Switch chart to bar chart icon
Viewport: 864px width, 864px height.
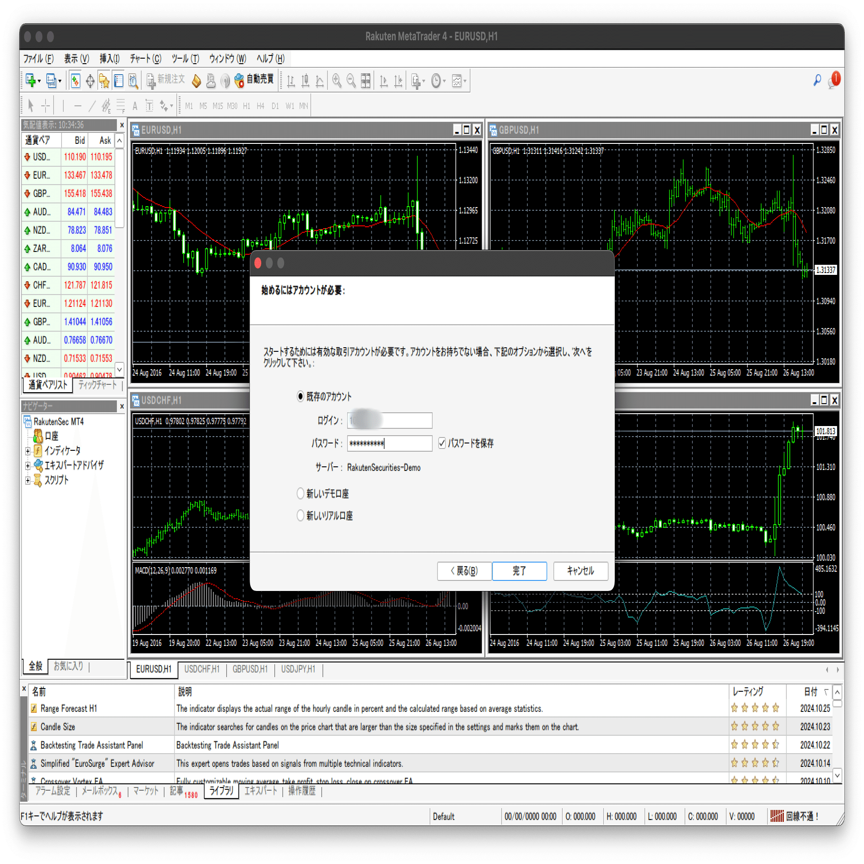[x=290, y=81]
